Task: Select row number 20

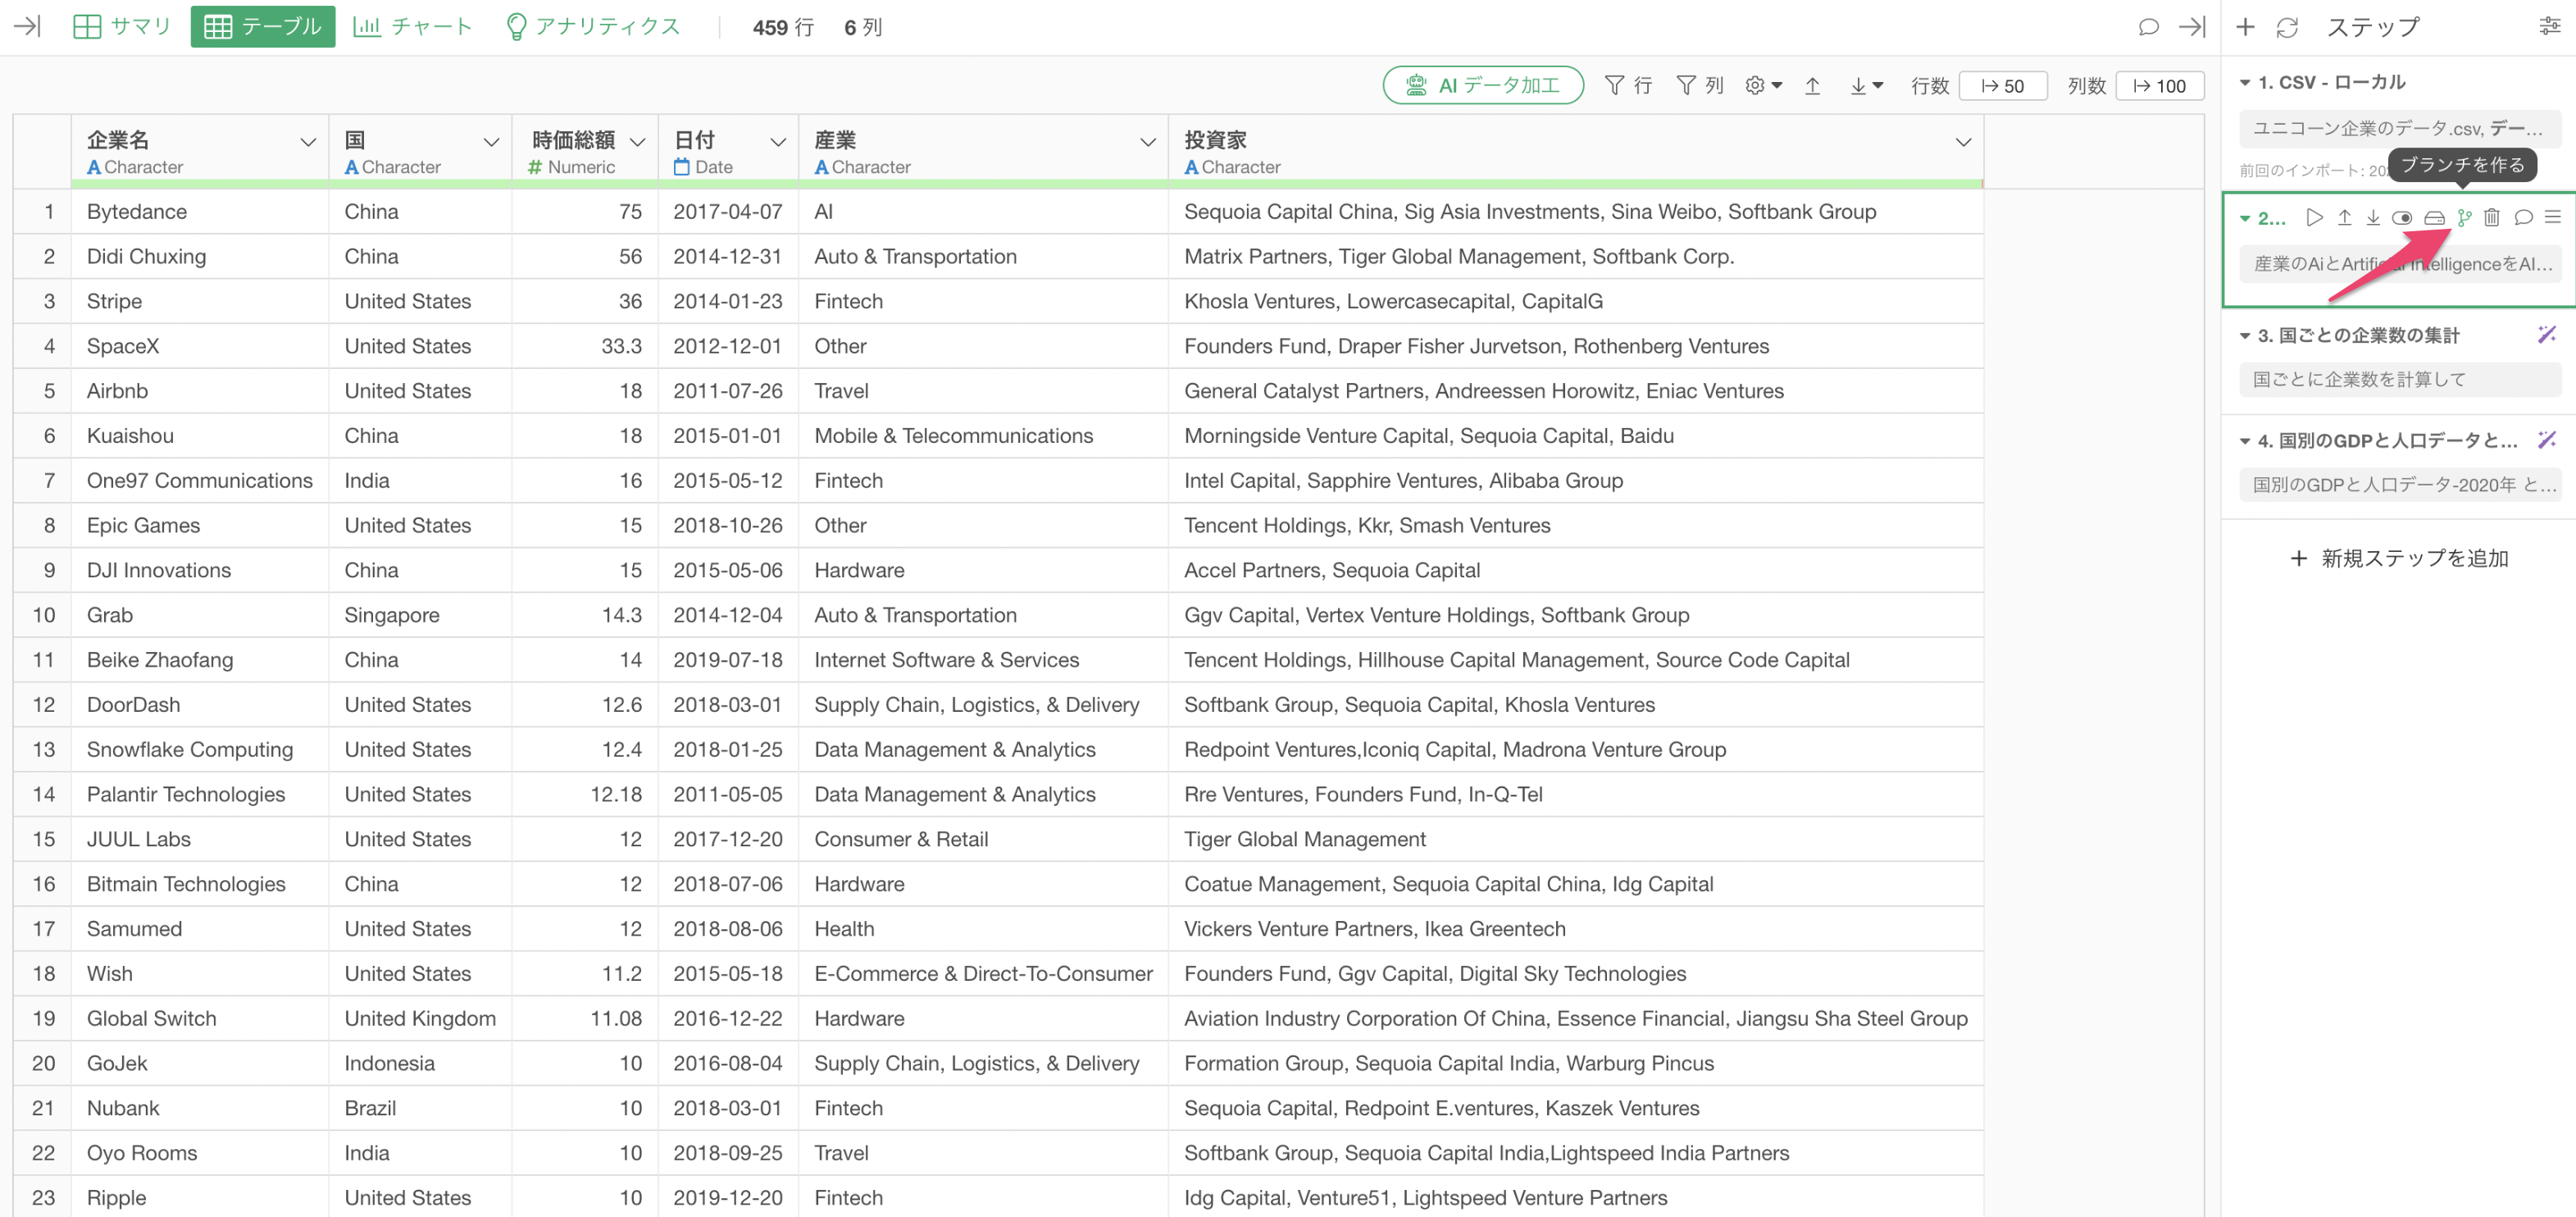Action: coord(43,1063)
